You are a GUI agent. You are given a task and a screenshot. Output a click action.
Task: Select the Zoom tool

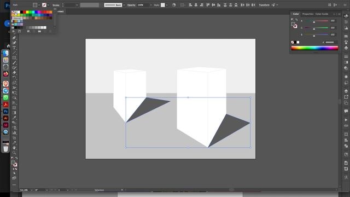click(14, 153)
